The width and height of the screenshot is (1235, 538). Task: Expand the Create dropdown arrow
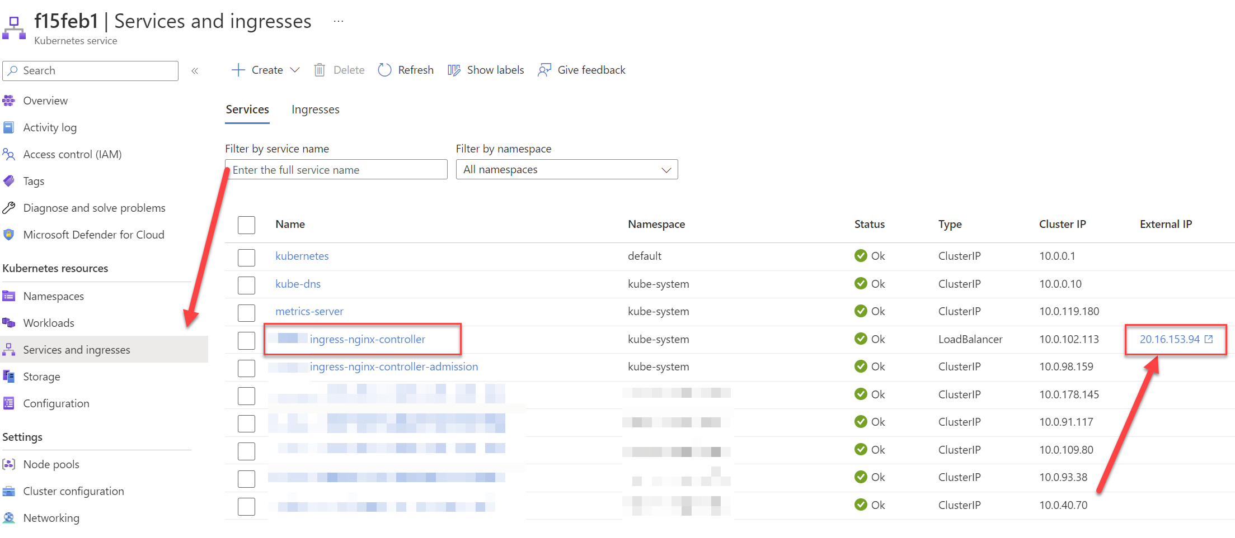coord(295,70)
